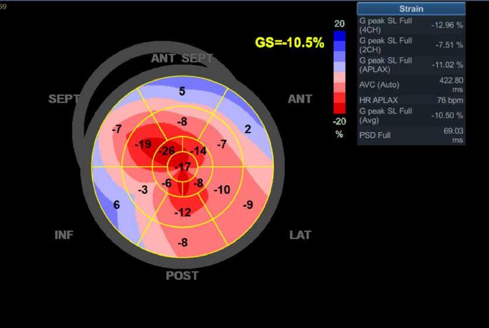Click the G peak SL Full (2CH) label
Viewport: 489px width, 328px height.
[x=385, y=45]
